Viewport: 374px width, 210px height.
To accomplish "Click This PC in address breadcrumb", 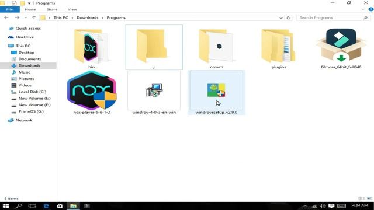I will tap(61, 17).
